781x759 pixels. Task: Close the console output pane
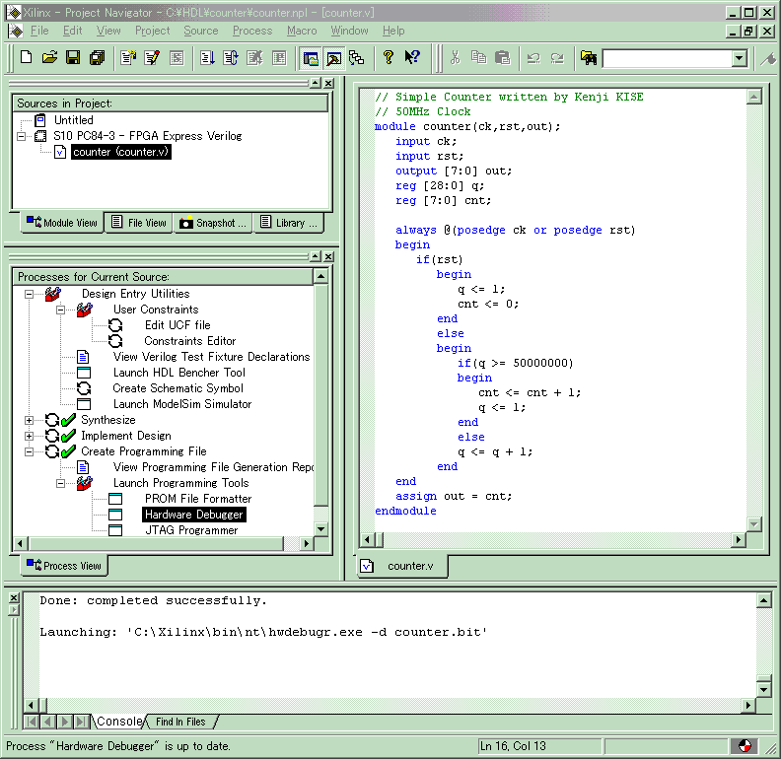pos(14,597)
